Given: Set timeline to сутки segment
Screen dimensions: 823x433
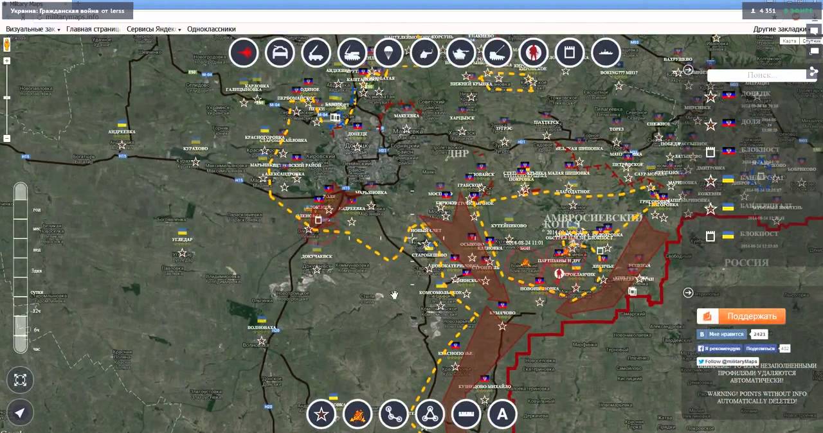Looking at the screenshot, I should pyautogui.click(x=37, y=292).
